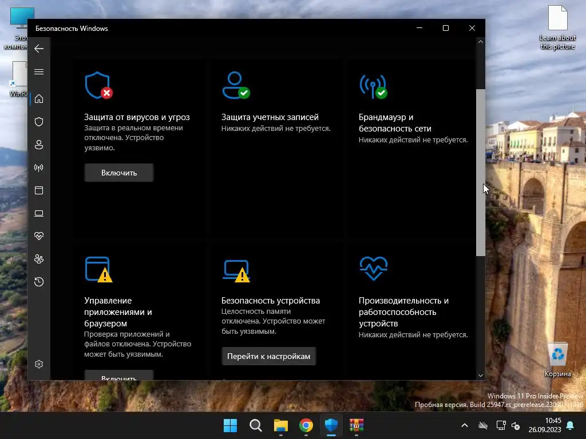Screen dimensions: 586x439
Task: Open device security laptop icon in sidebar
Action: pos(39,213)
